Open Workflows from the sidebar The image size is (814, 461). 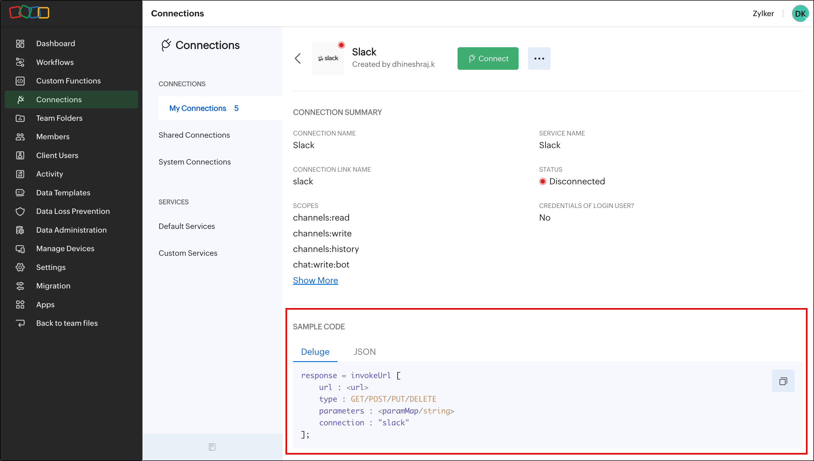point(55,62)
